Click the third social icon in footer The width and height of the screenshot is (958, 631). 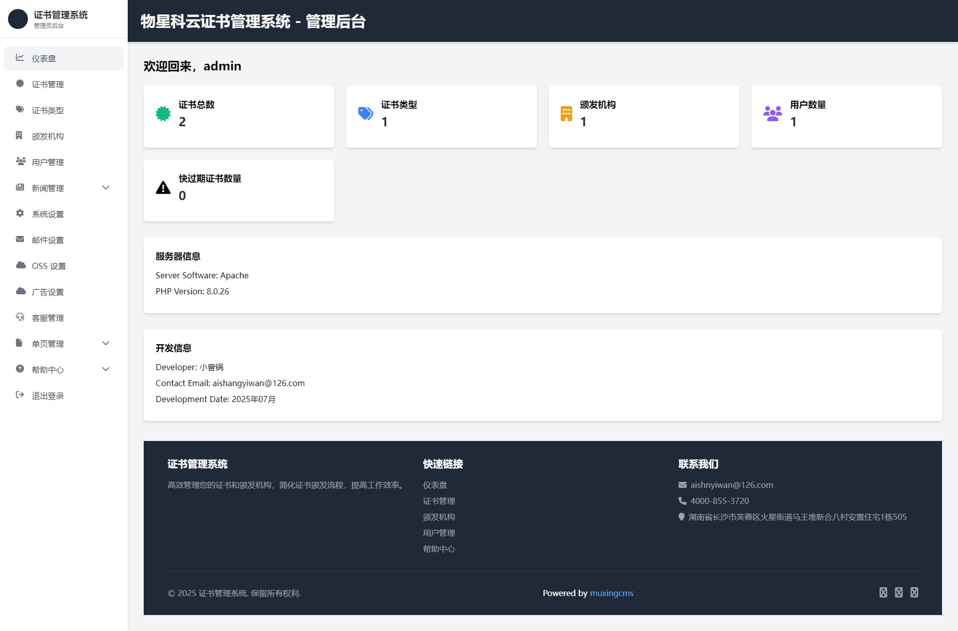pyautogui.click(x=914, y=593)
